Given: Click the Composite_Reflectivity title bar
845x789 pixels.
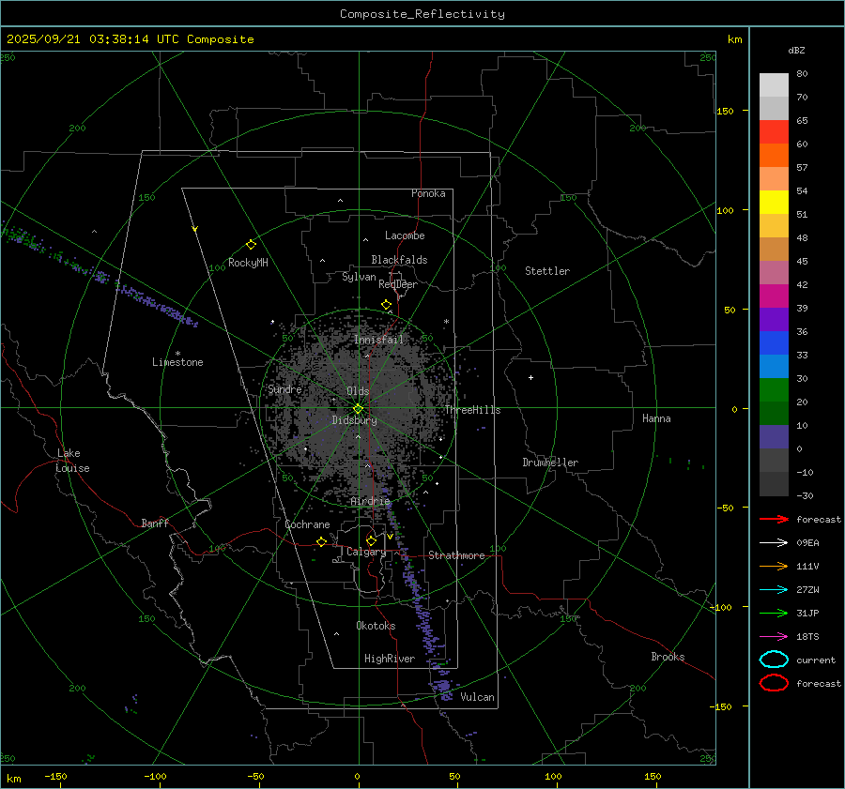Looking at the screenshot, I should pos(422,13).
